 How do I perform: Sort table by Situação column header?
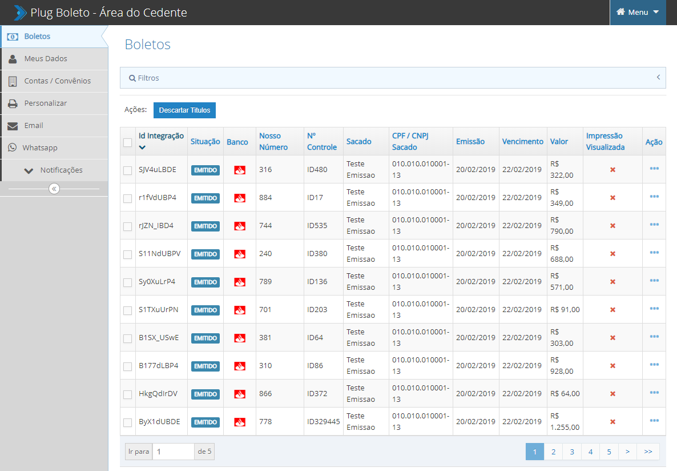pyautogui.click(x=205, y=141)
